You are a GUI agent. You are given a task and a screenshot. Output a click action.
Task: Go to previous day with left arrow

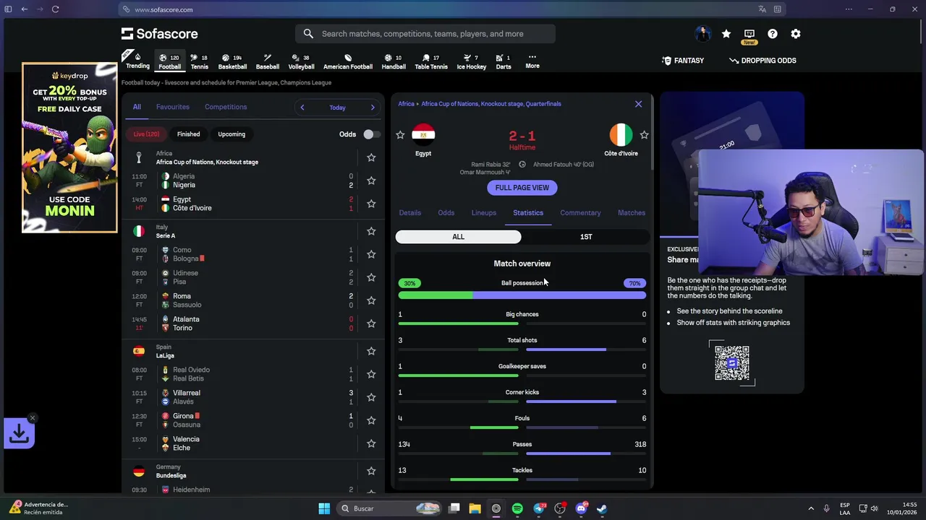coord(302,108)
